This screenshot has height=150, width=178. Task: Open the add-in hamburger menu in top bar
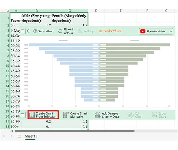pos(23,31)
